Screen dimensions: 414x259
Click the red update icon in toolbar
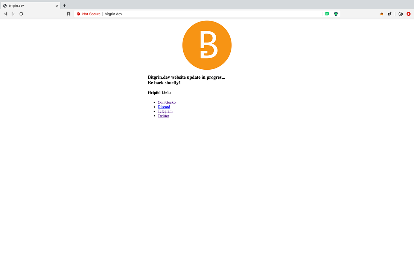coord(408,14)
